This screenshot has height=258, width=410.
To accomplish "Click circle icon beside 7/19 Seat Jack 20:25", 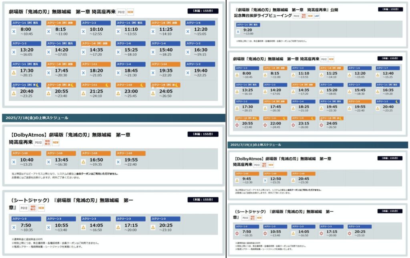I will point(350,233).
